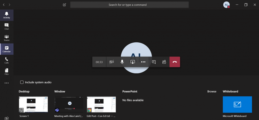Launch Microsoft Whiteboard tile
The image size is (259, 120).
pyautogui.click(x=237, y=104)
